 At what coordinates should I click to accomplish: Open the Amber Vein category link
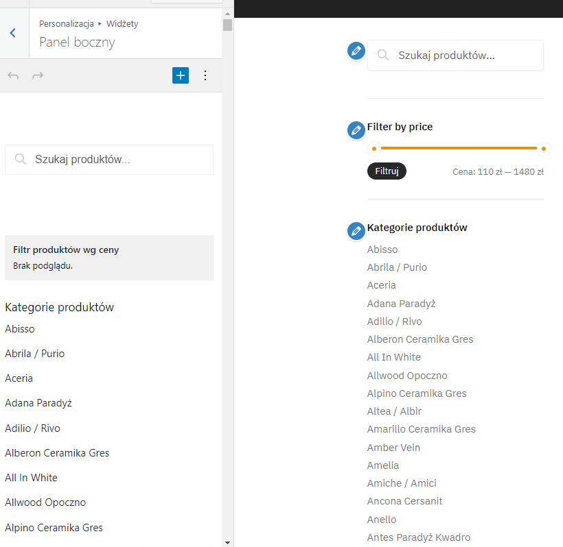(393, 448)
